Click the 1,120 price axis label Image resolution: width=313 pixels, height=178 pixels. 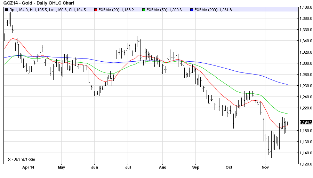(306, 164)
